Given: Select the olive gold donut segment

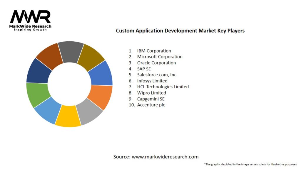Looking at the screenshot, I should (x=91, y=57).
